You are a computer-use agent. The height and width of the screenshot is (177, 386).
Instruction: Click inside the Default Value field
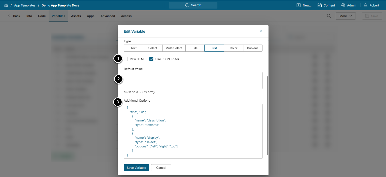[193, 81]
